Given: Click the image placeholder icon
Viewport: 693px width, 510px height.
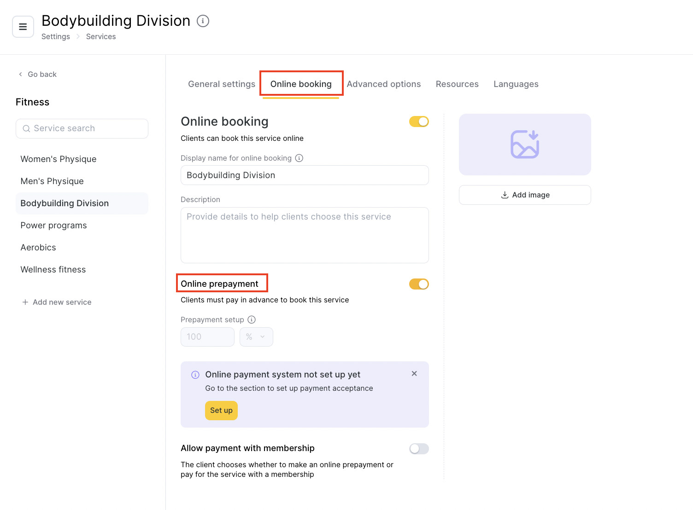Looking at the screenshot, I should 525,145.
